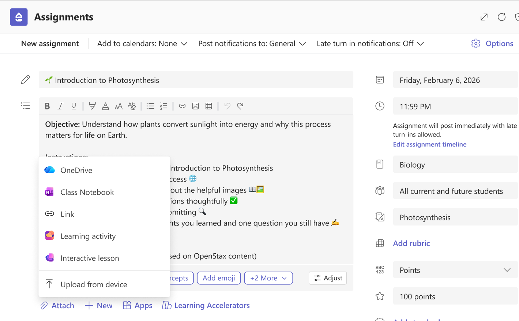Image resolution: width=519 pixels, height=321 pixels.
Task: Edit the All current and future students field
Action: (x=455, y=191)
